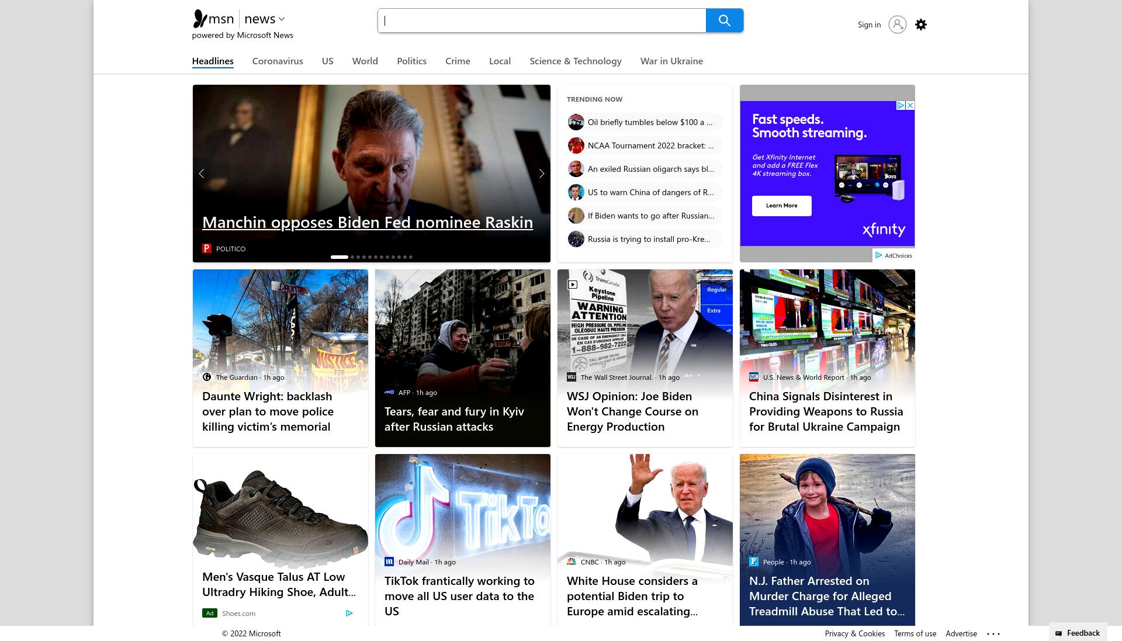The image size is (1122, 641).
Task: Click the Politico source icon
Action: (x=207, y=248)
